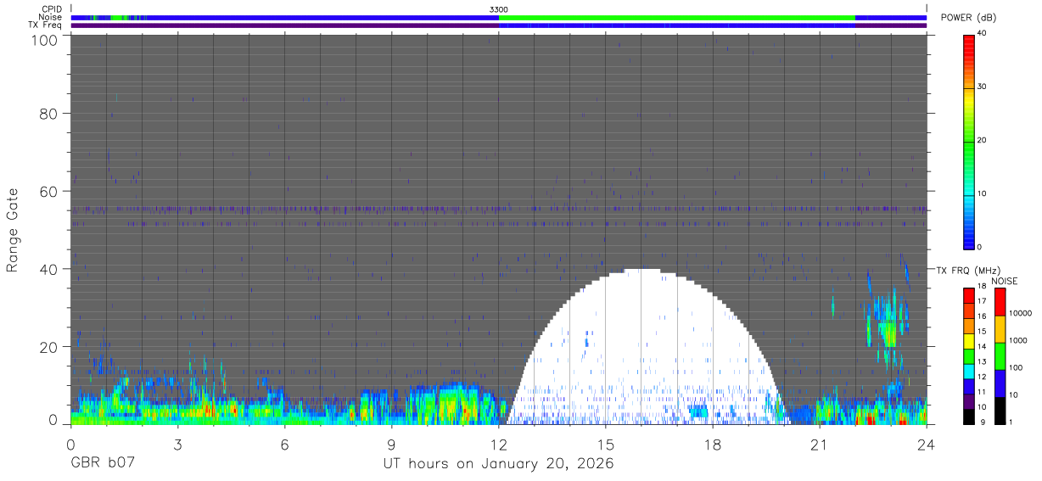This screenshot has height=481, width=1042.
Task: Click the 24 hour tick label
Action: (926, 445)
